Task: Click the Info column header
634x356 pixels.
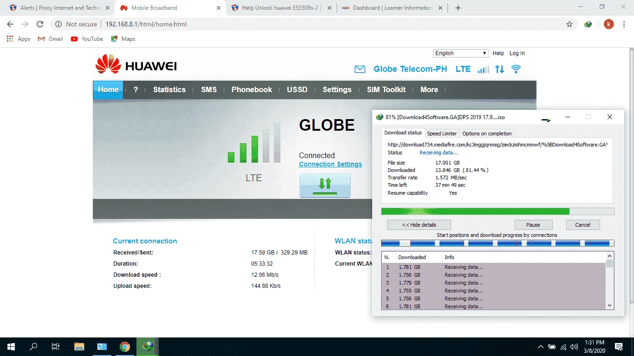Action: (523, 257)
